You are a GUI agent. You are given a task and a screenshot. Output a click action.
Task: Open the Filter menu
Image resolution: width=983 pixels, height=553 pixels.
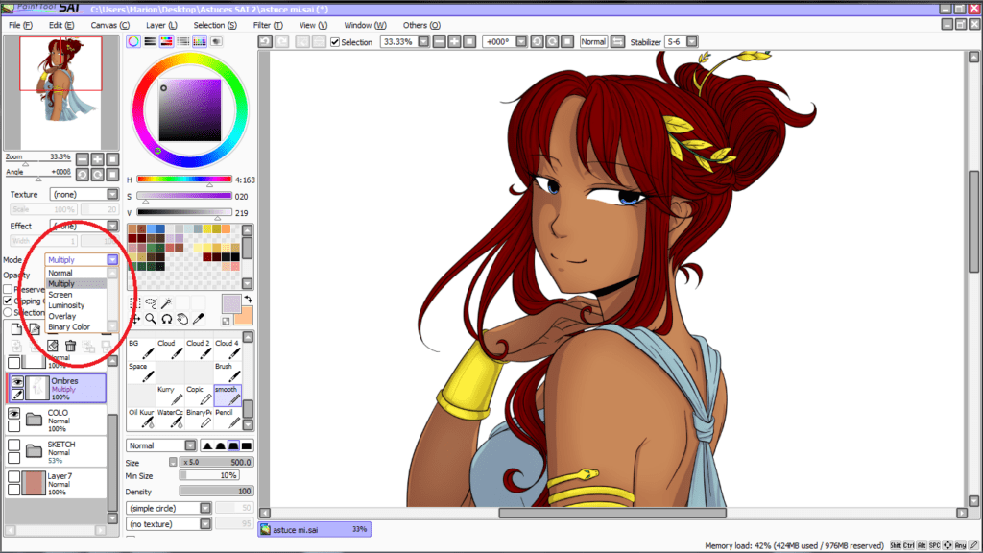click(268, 25)
